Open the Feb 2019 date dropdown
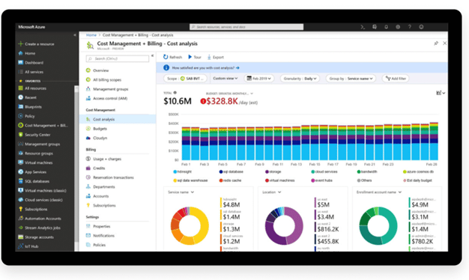 pyautogui.click(x=259, y=79)
